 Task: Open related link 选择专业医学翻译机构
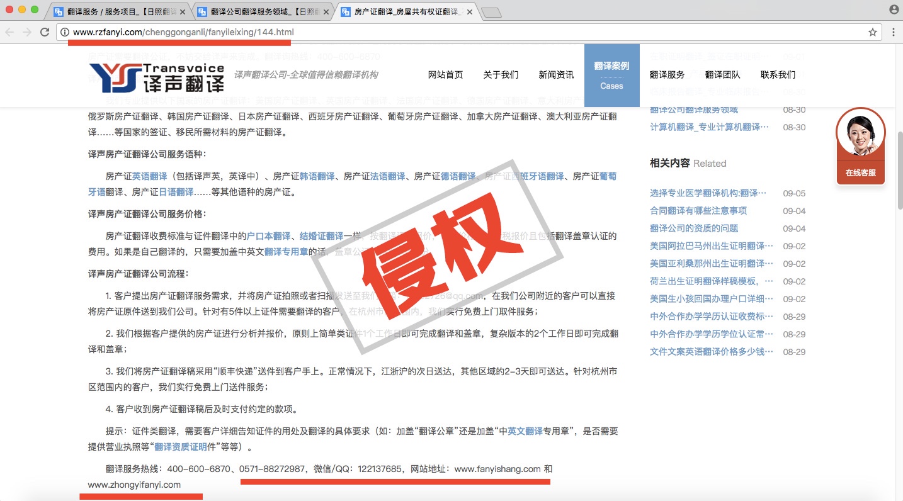(x=708, y=193)
